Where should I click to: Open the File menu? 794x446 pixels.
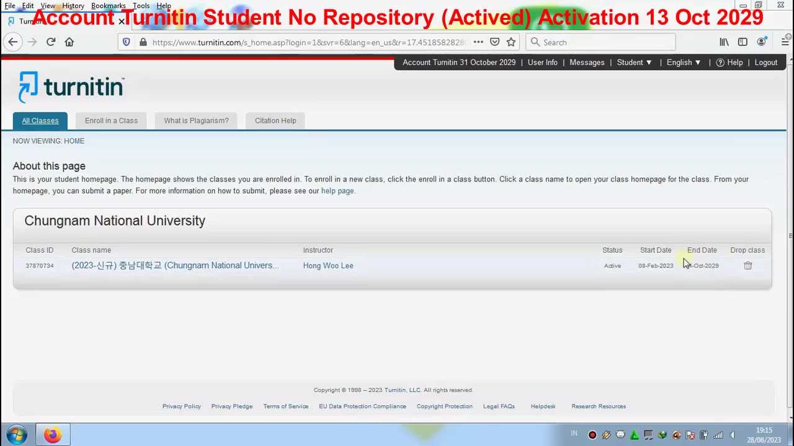pos(10,6)
